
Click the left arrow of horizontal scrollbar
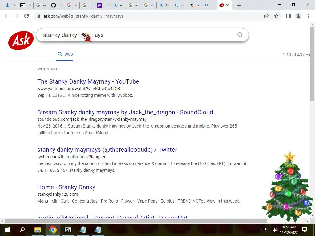[x=2, y=221]
